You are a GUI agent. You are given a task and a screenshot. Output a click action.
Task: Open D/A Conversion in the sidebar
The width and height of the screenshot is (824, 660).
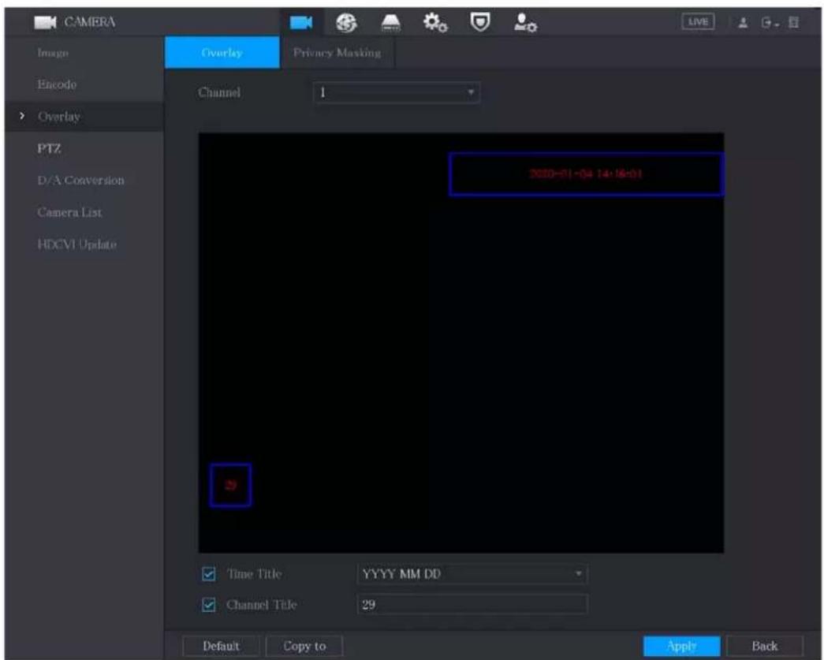point(81,181)
